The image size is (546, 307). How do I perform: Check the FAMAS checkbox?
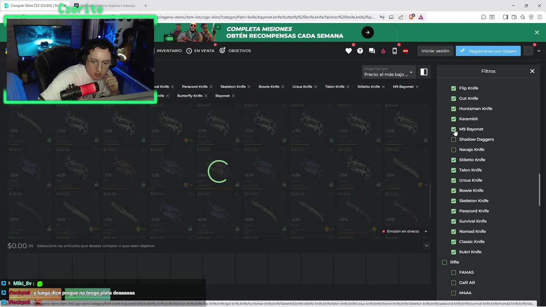(453, 272)
